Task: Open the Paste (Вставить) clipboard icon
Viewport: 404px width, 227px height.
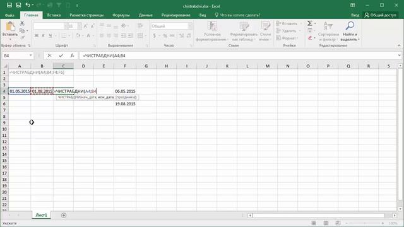Action: 10,26
